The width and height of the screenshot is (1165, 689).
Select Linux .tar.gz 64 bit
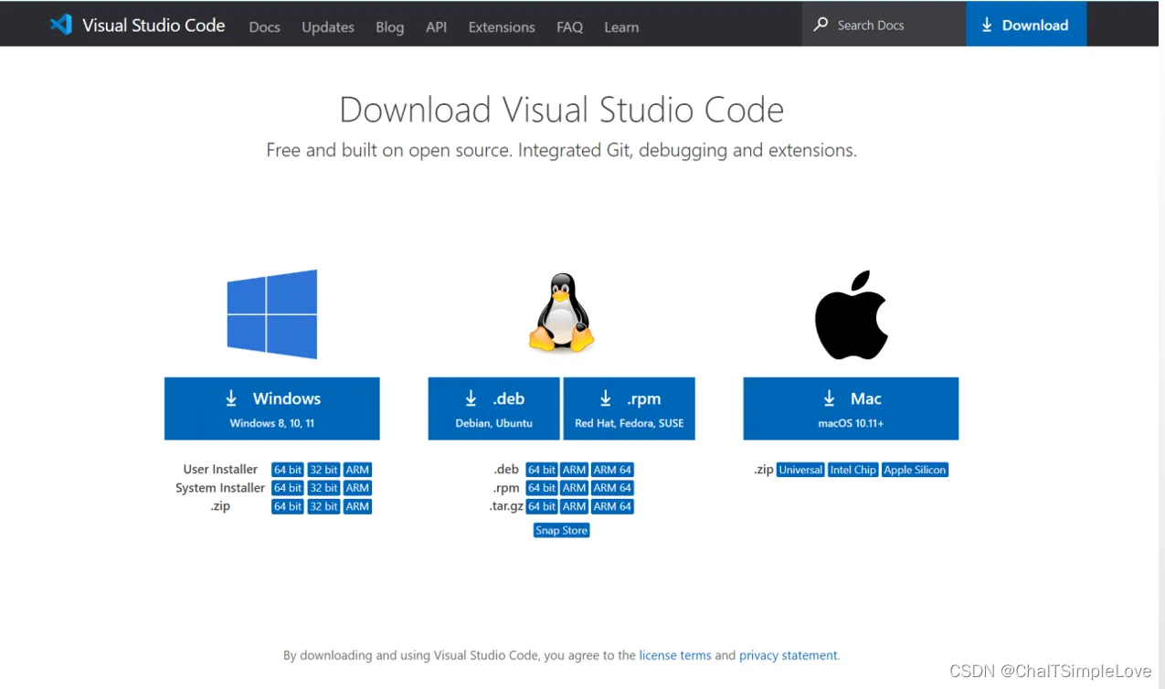coord(542,506)
